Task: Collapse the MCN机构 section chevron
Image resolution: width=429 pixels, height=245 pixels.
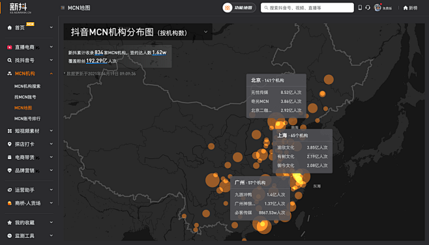Action: (x=51, y=73)
